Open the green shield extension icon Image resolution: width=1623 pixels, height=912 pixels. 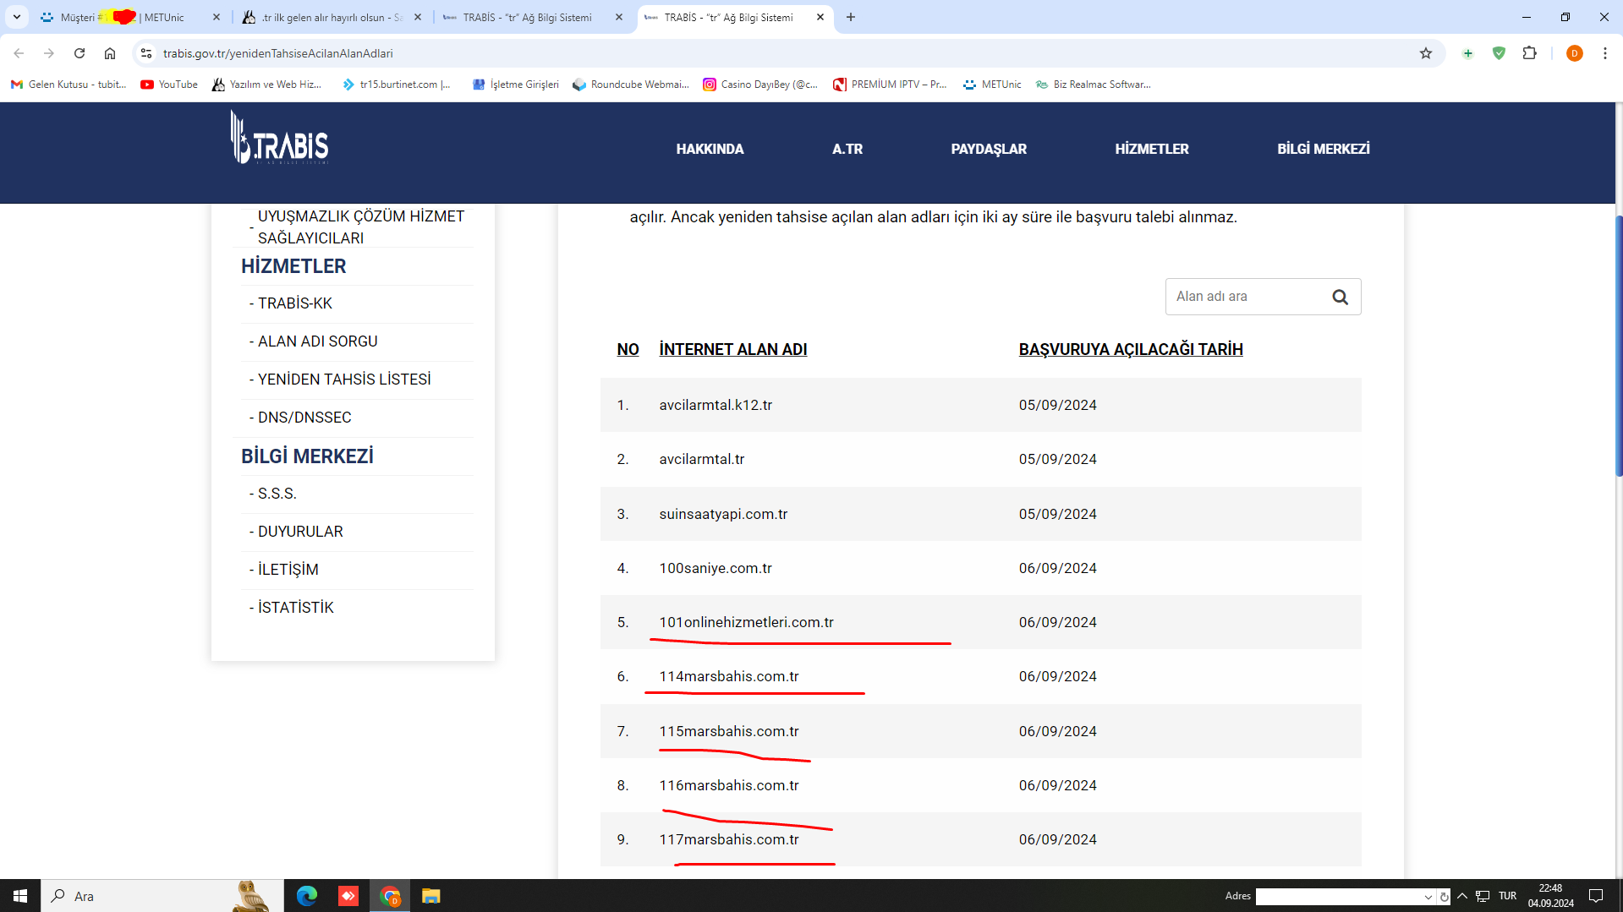[x=1499, y=53]
